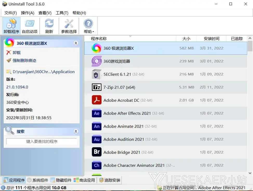Click the Ae After Effects icon
253x191 pixels.
96,113
